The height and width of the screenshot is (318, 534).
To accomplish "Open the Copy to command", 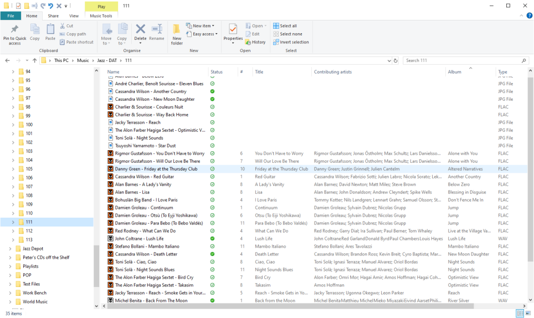I will point(122,34).
